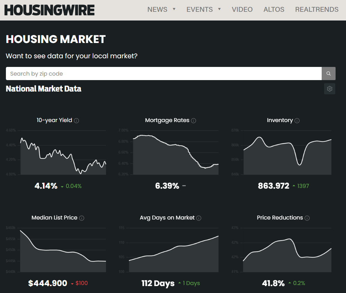This screenshot has height=293, width=346.
Task: Open National Market Data settings gear
Action: pos(329,89)
